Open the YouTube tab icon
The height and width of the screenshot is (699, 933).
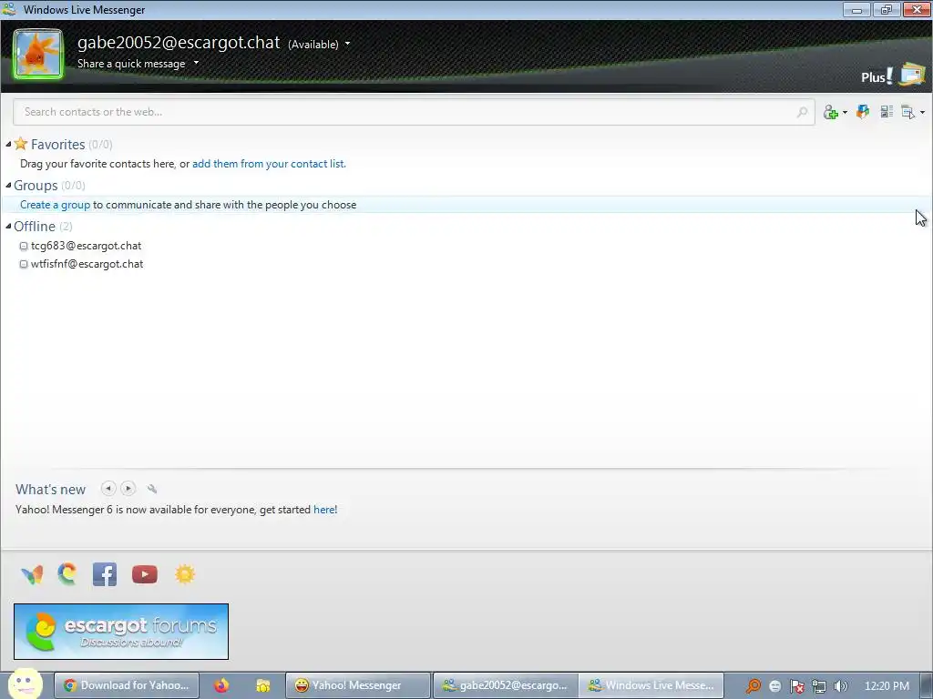point(145,574)
